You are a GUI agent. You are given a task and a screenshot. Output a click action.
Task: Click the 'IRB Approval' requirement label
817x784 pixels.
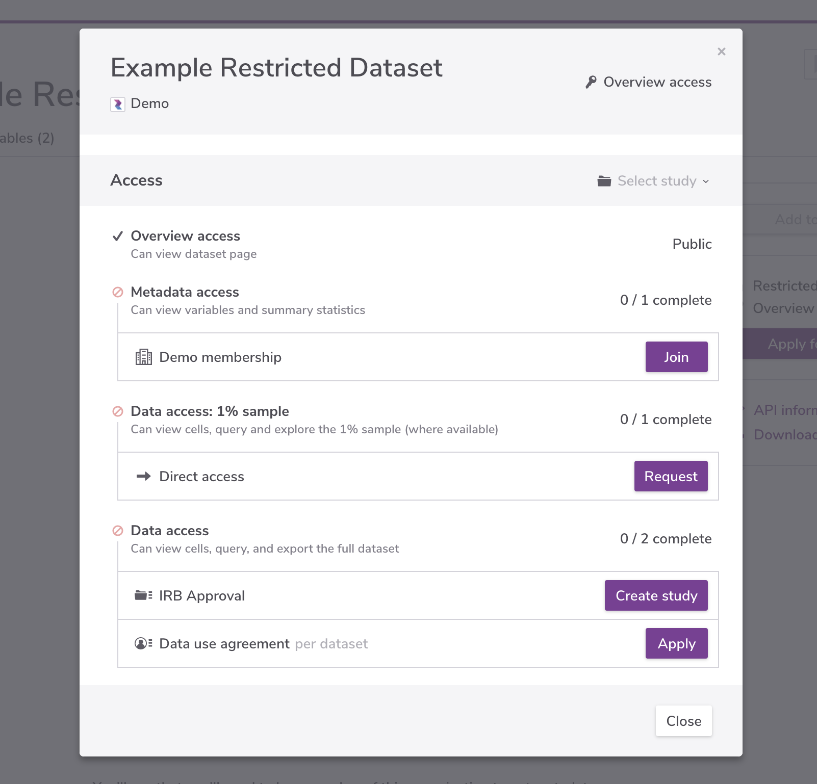click(x=202, y=596)
